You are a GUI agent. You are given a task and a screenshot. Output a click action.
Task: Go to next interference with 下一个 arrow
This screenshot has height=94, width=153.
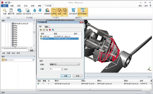[40, 10]
